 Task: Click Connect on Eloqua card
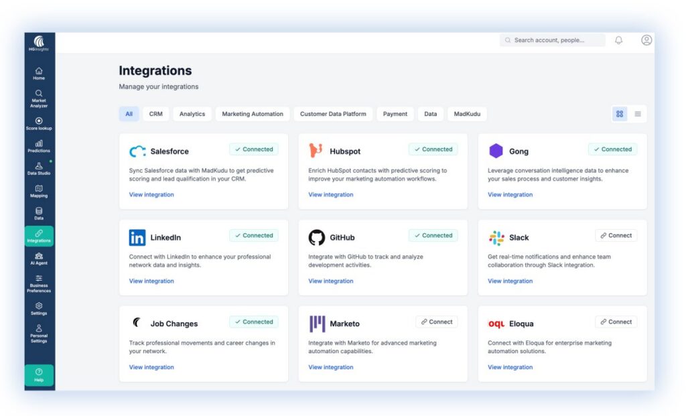point(616,322)
